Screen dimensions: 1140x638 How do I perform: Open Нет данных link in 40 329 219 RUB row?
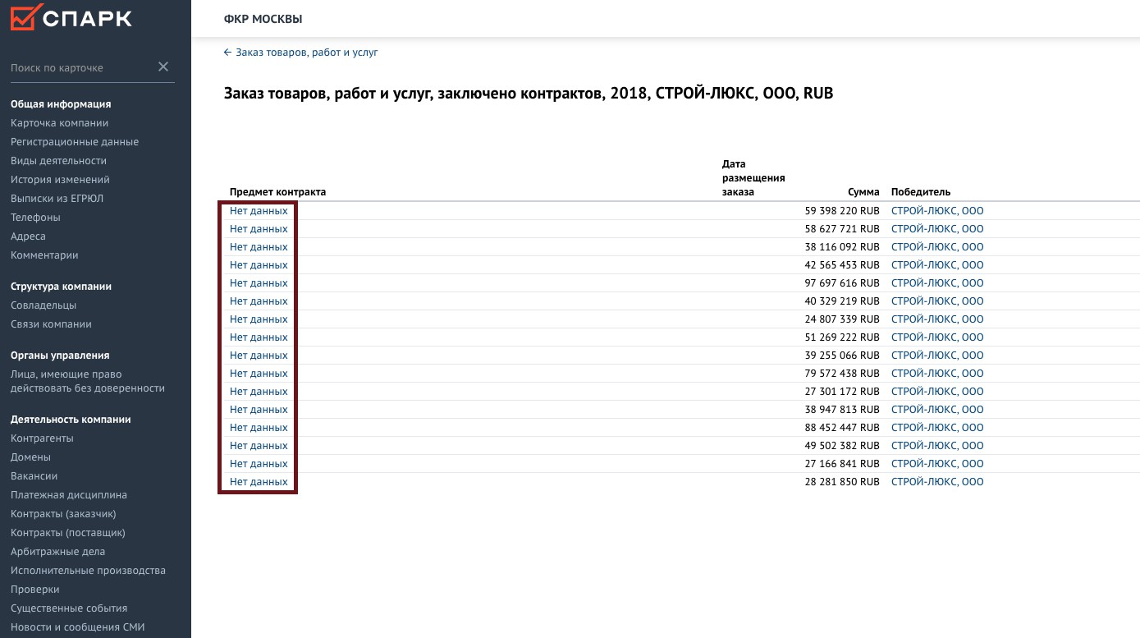pyautogui.click(x=259, y=301)
